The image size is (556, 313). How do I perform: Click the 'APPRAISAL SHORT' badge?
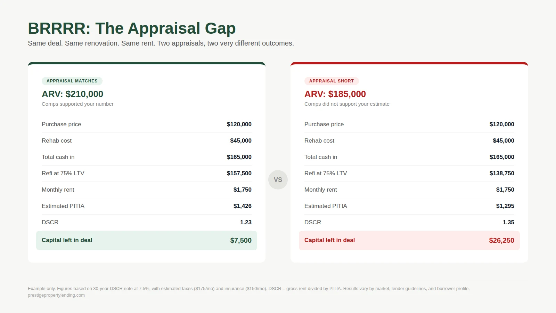click(x=332, y=81)
